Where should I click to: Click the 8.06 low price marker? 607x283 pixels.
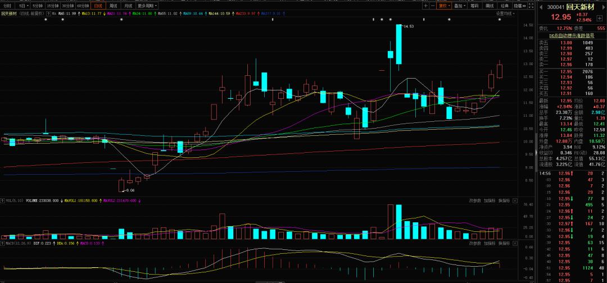click(130, 190)
